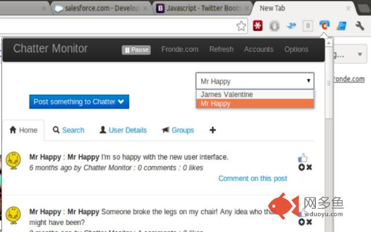
Task: Delete first post with X icon
Action: [x=309, y=168]
